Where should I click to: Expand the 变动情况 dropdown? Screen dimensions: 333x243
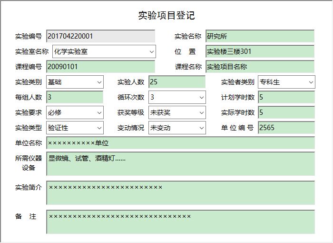click(x=202, y=128)
